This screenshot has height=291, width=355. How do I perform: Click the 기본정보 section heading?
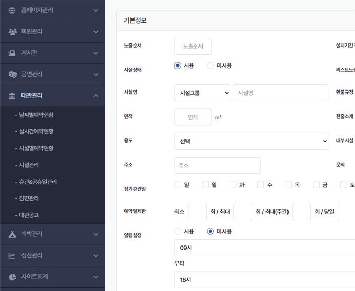click(x=135, y=20)
